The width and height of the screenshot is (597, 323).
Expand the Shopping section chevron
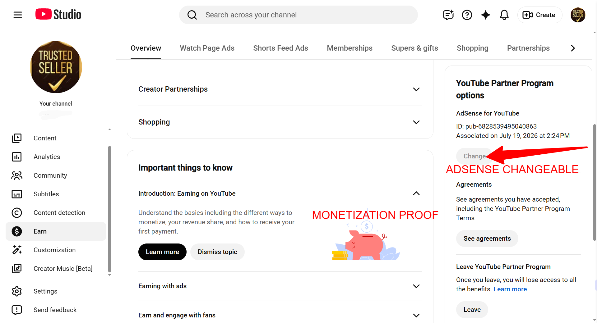click(416, 122)
